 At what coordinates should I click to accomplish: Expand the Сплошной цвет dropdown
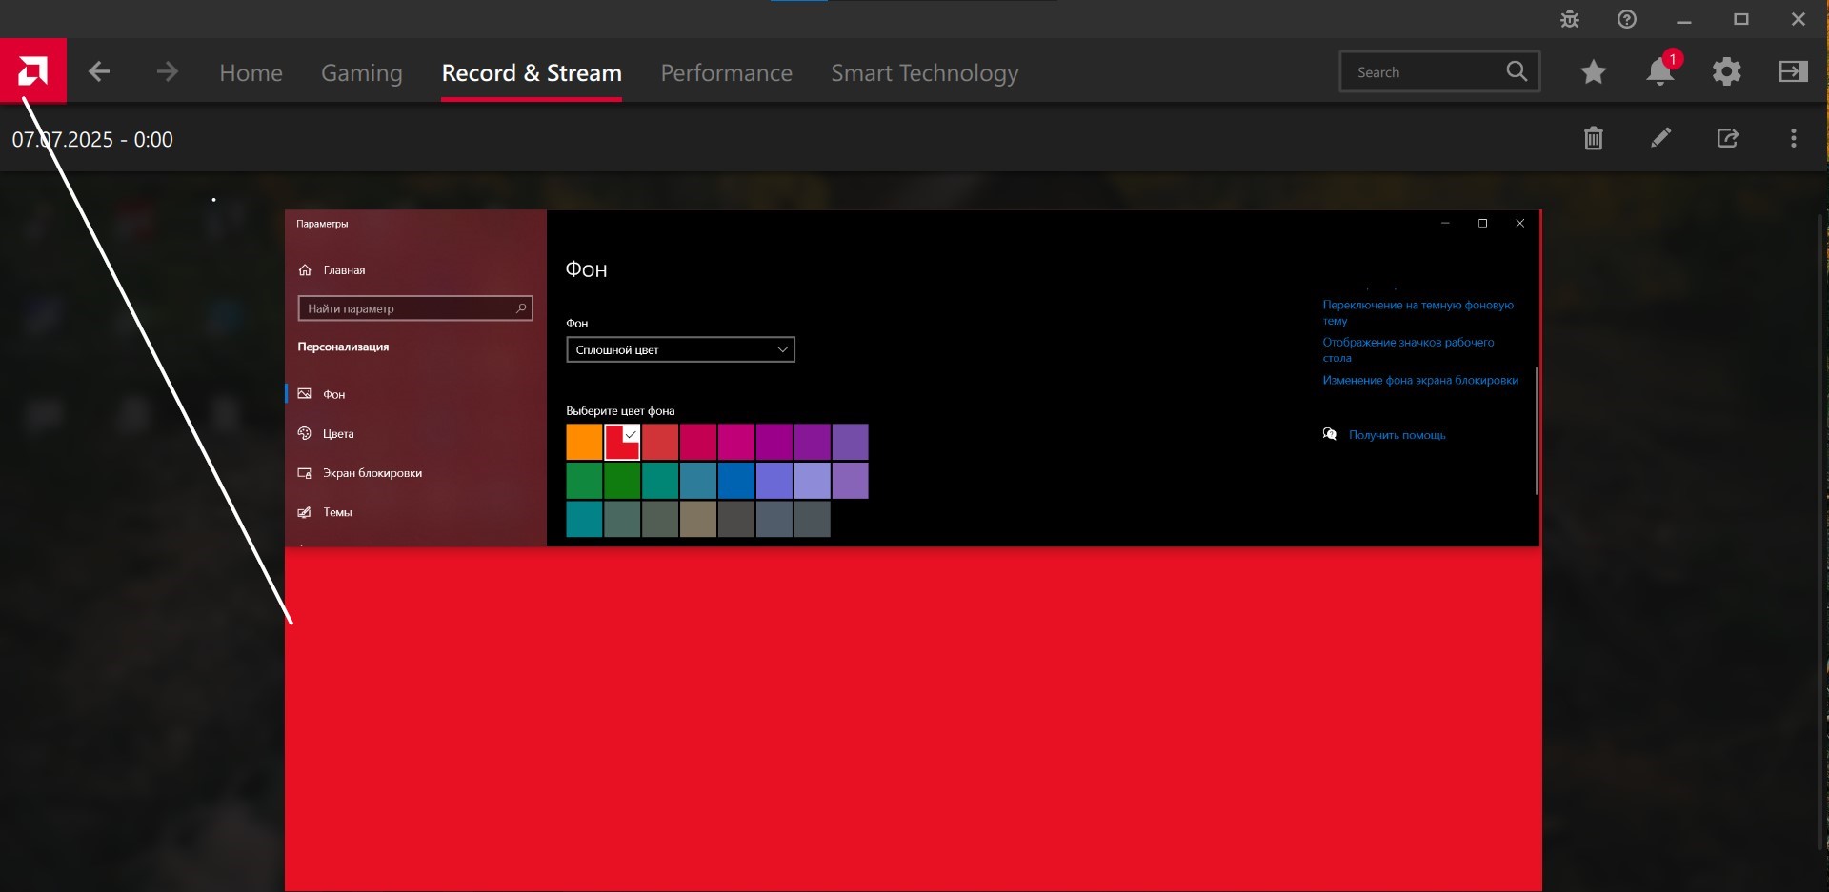[680, 349]
